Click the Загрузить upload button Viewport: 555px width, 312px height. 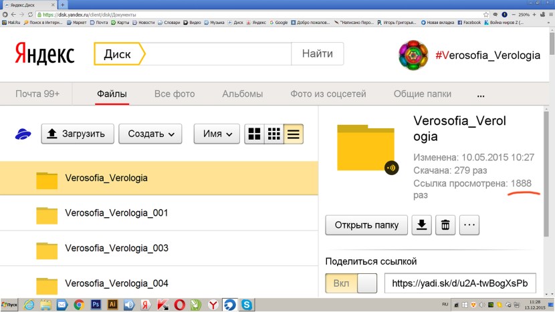click(x=78, y=134)
